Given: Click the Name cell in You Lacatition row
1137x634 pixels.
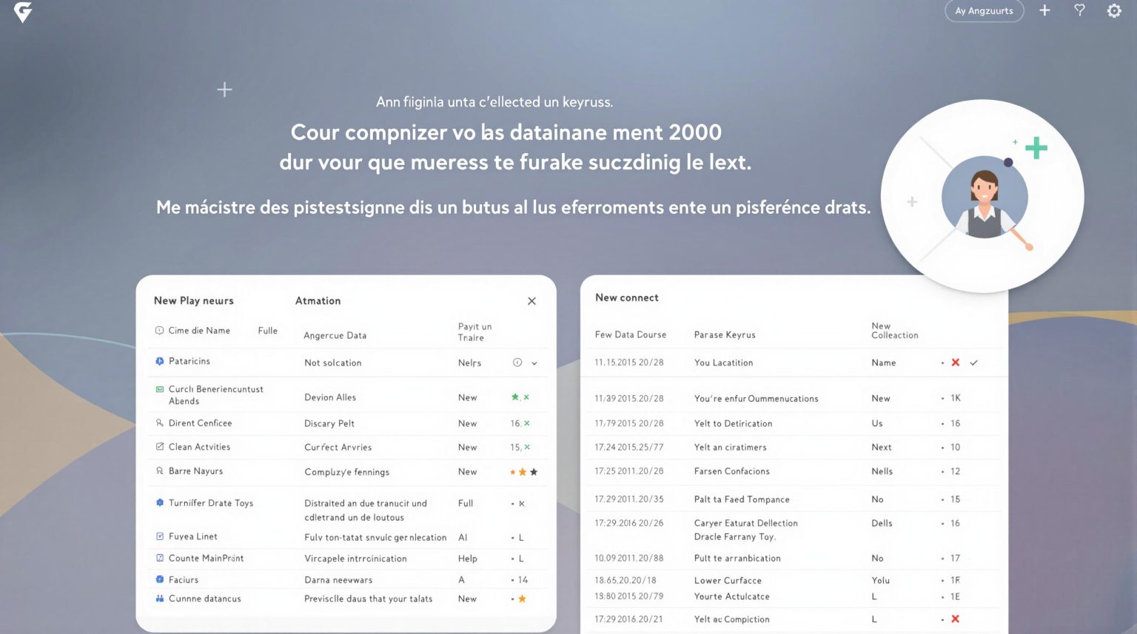Looking at the screenshot, I should pyautogui.click(x=883, y=362).
